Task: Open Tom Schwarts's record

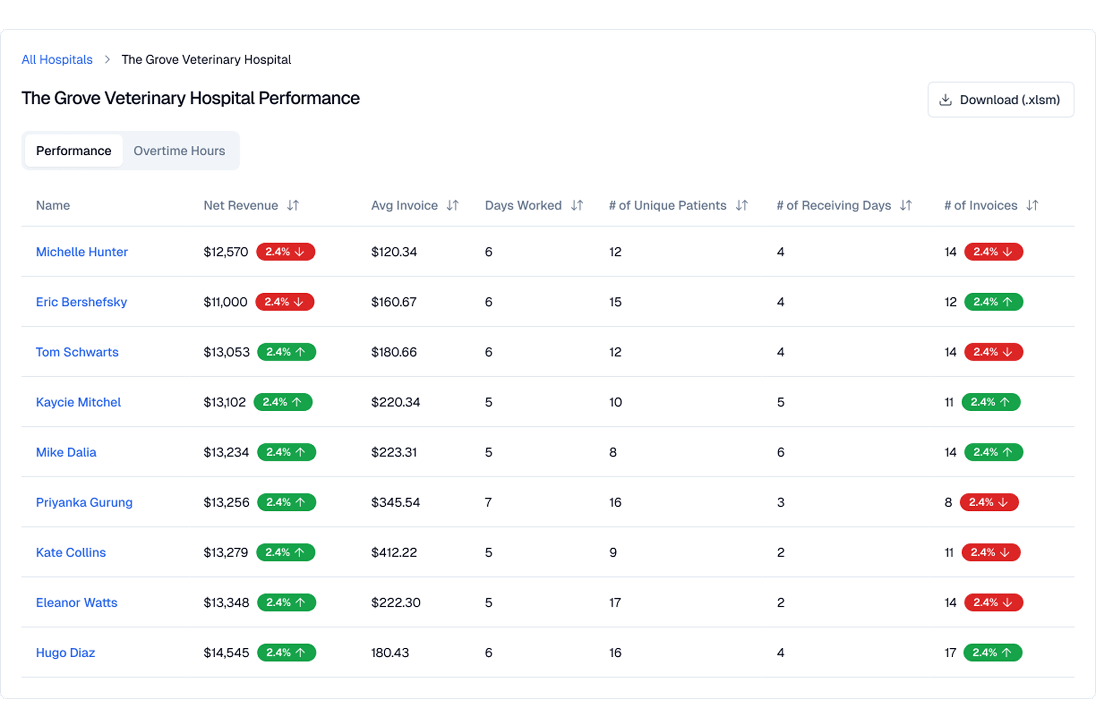Action: (77, 352)
